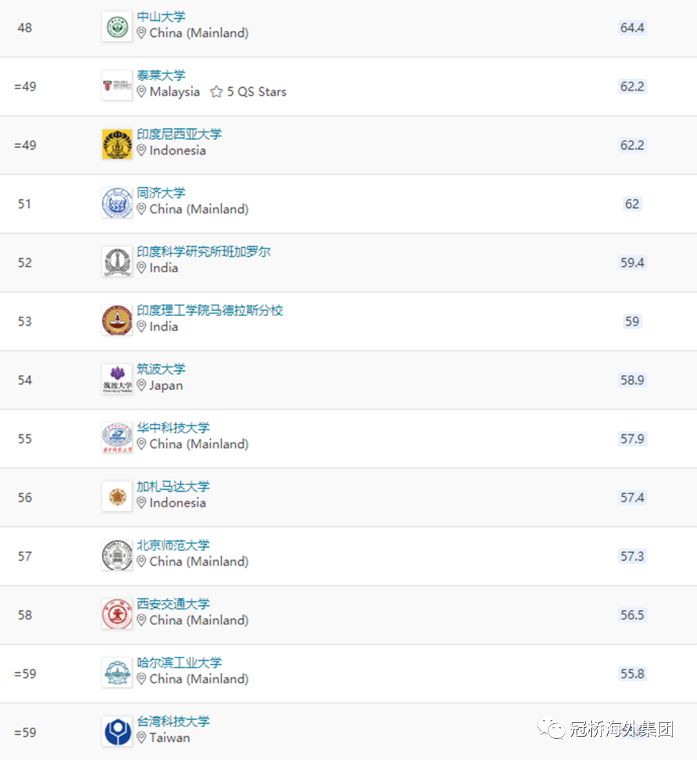The width and height of the screenshot is (697, 760).
Task: Click the location pin beside Malaysia
Action: click(x=141, y=92)
